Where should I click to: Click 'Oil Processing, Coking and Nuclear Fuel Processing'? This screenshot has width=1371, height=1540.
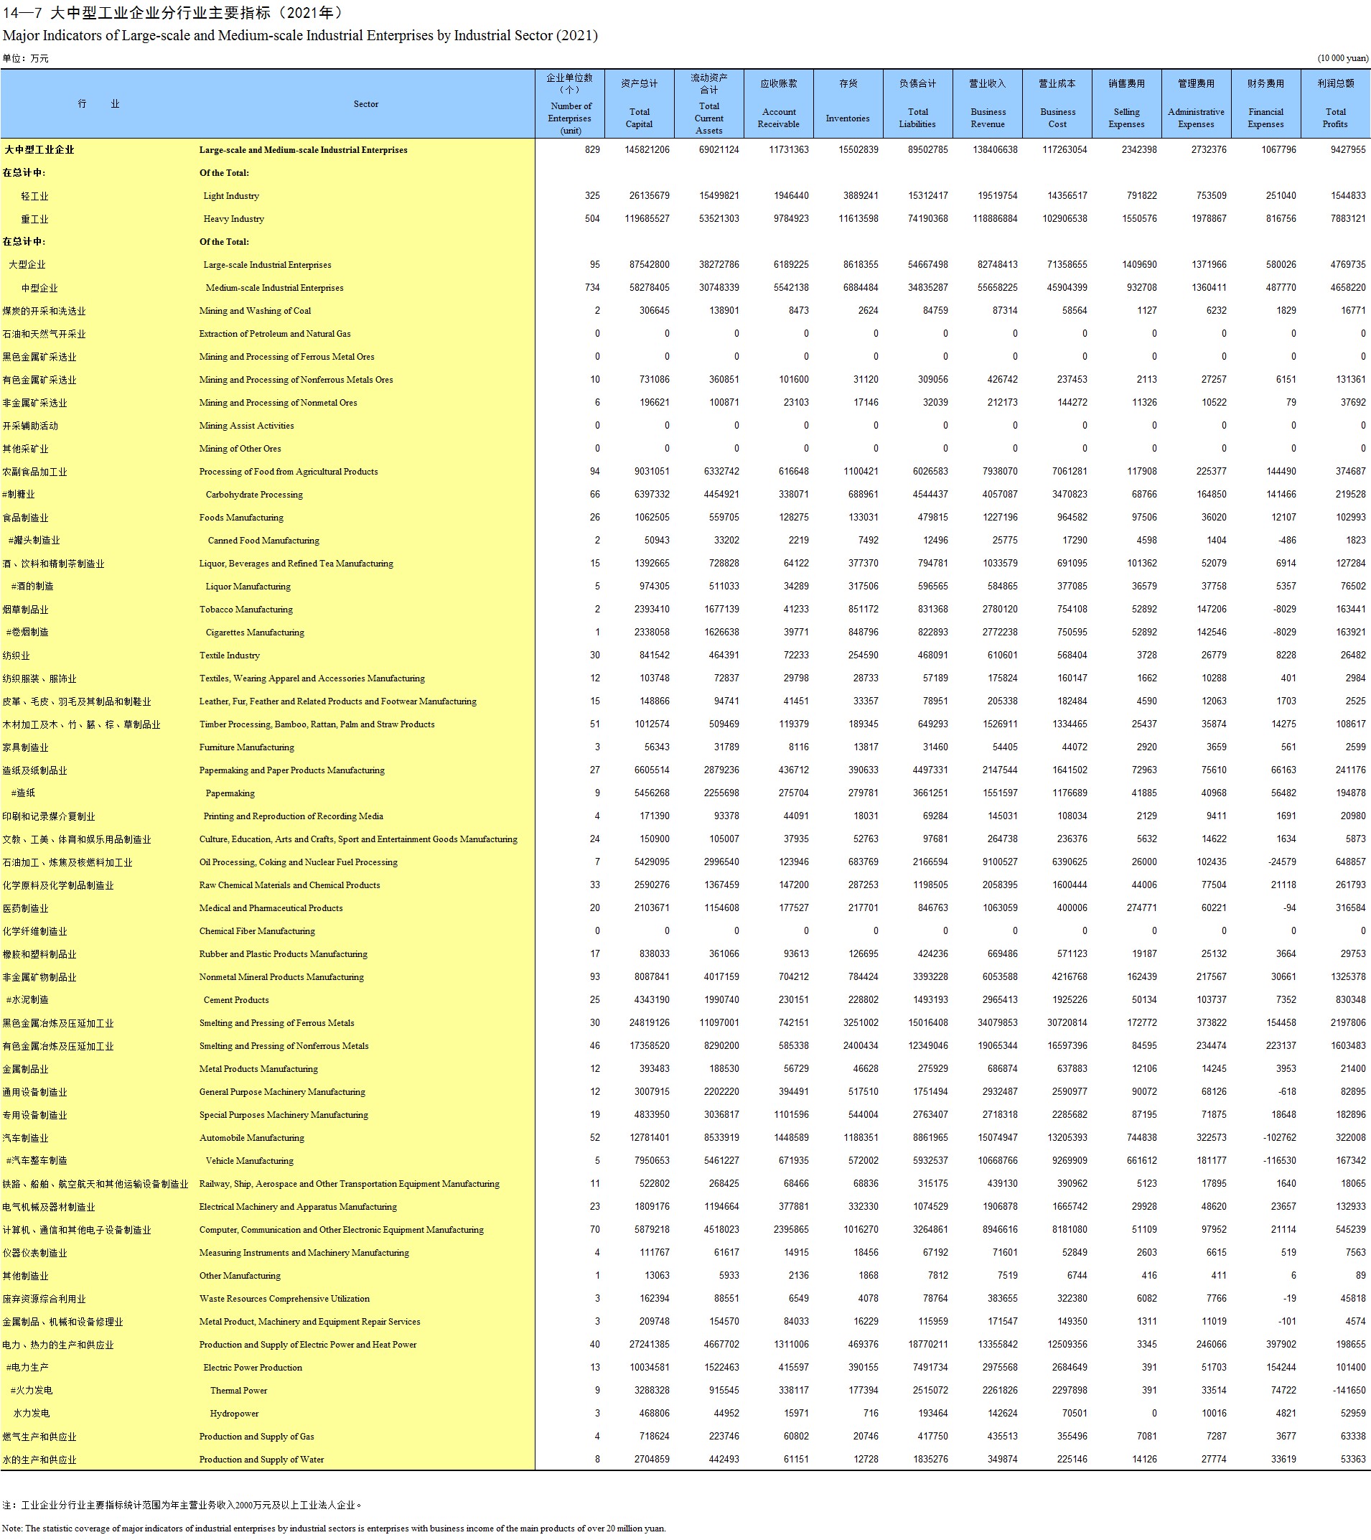299,863
